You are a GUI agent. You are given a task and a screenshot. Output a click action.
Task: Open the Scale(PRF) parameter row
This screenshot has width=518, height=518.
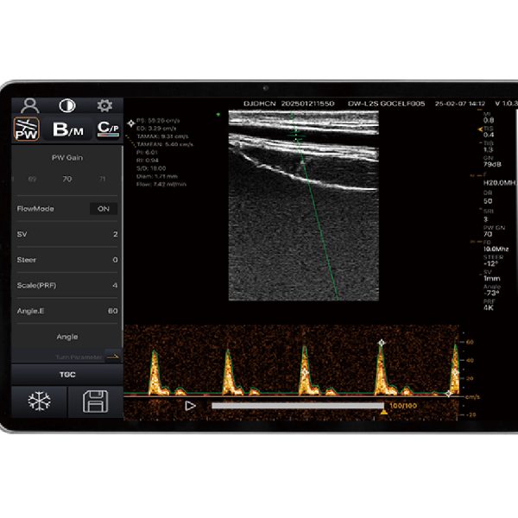[66, 284]
